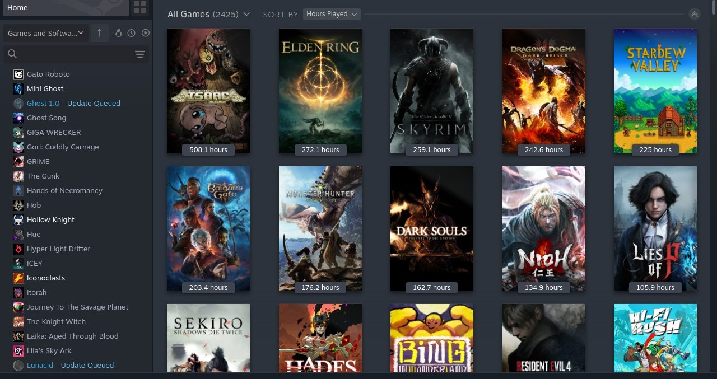
Task: Collapse the All Games section with double-chevron
Action: click(x=695, y=14)
